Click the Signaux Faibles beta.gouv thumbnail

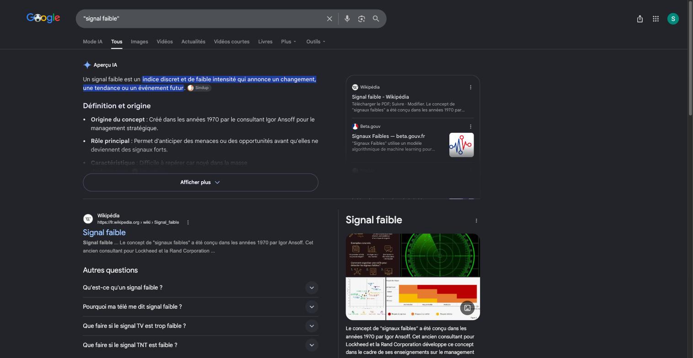pos(462,145)
